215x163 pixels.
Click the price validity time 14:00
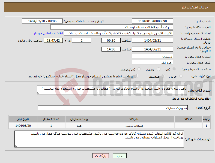[111, 49]
